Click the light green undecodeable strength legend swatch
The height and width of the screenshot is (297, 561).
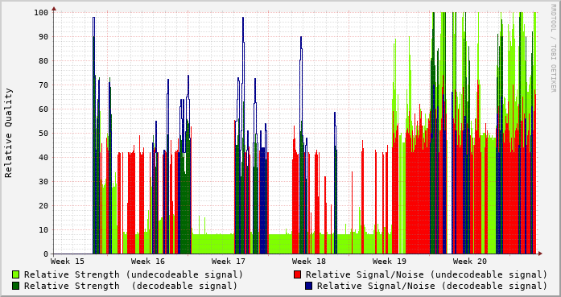click(x=16, y=274)
